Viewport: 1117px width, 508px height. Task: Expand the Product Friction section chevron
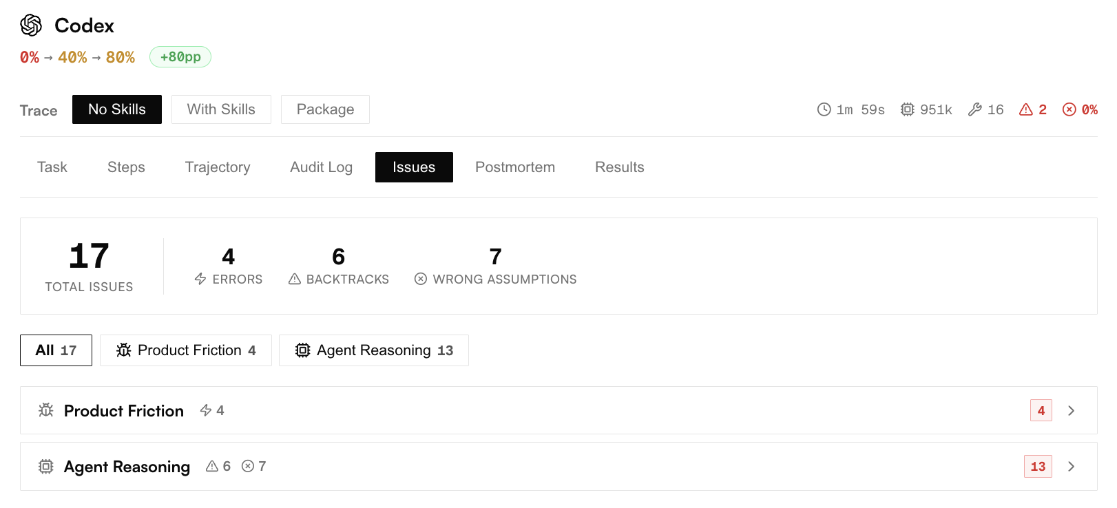tap(1071, 411)
